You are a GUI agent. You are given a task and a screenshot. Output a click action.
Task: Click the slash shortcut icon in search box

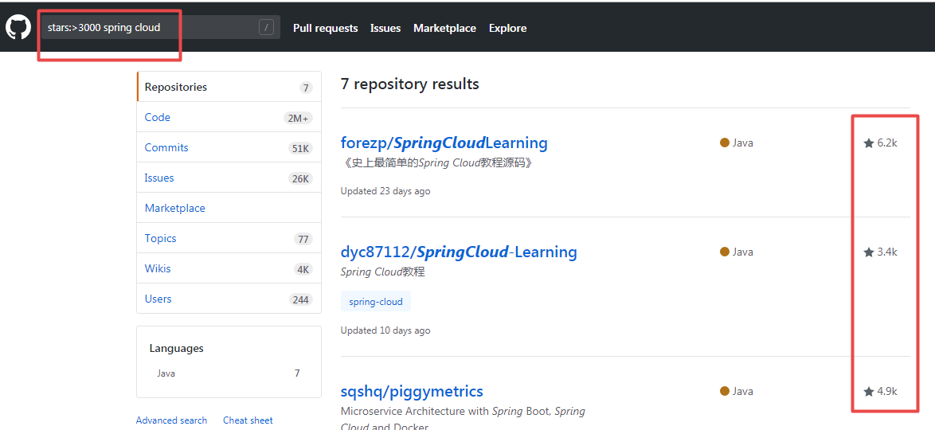(x=267, y=27)
